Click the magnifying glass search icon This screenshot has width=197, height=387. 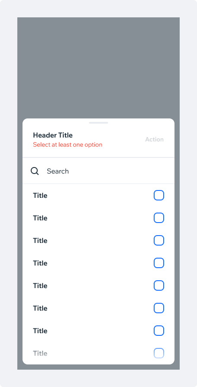pos(35,171)
